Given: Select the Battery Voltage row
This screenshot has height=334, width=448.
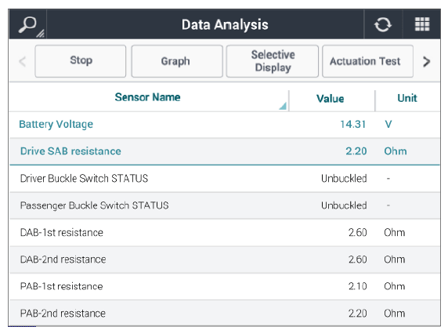Looking at the screenshot, I should pyautogui.click(x=225, y=125).
